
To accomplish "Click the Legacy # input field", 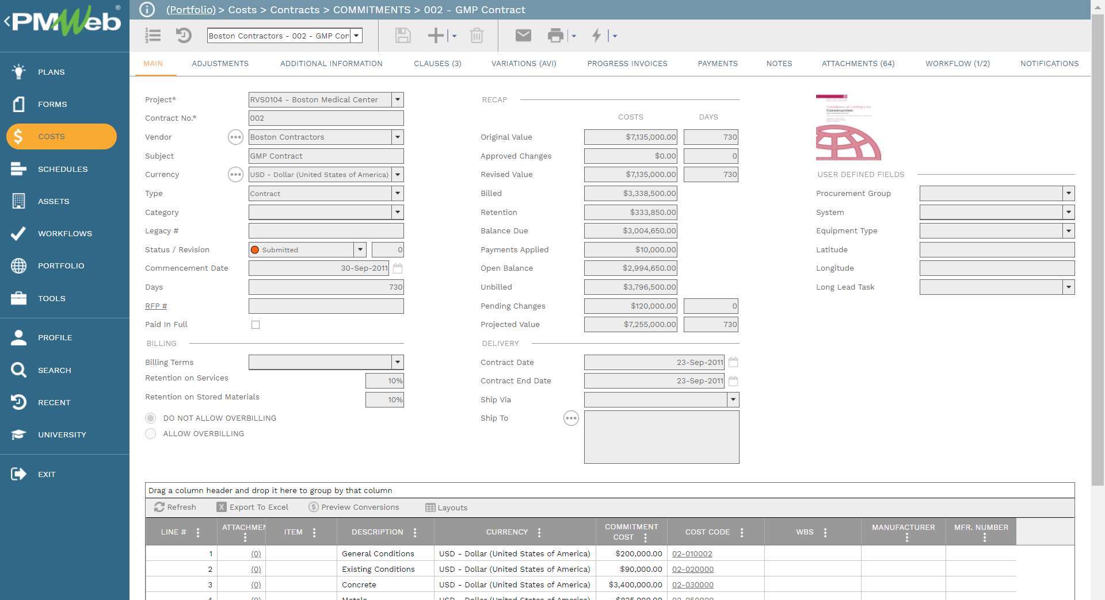I will (326, 230).
